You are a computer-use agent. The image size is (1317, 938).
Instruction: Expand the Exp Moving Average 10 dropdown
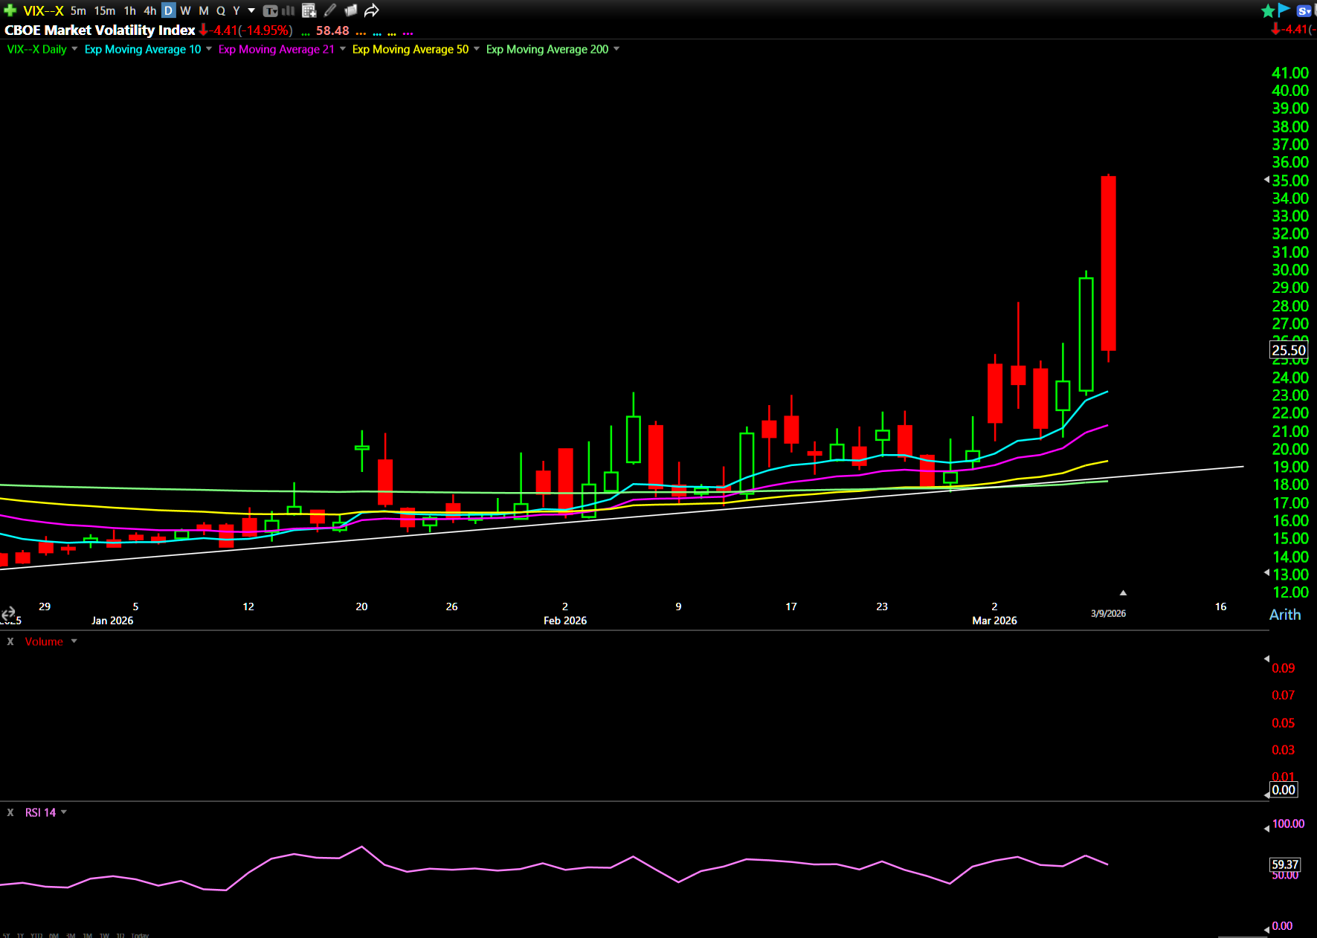coord(209,49)
